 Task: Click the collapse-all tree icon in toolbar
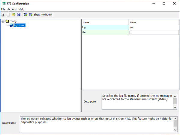[31, 15]
